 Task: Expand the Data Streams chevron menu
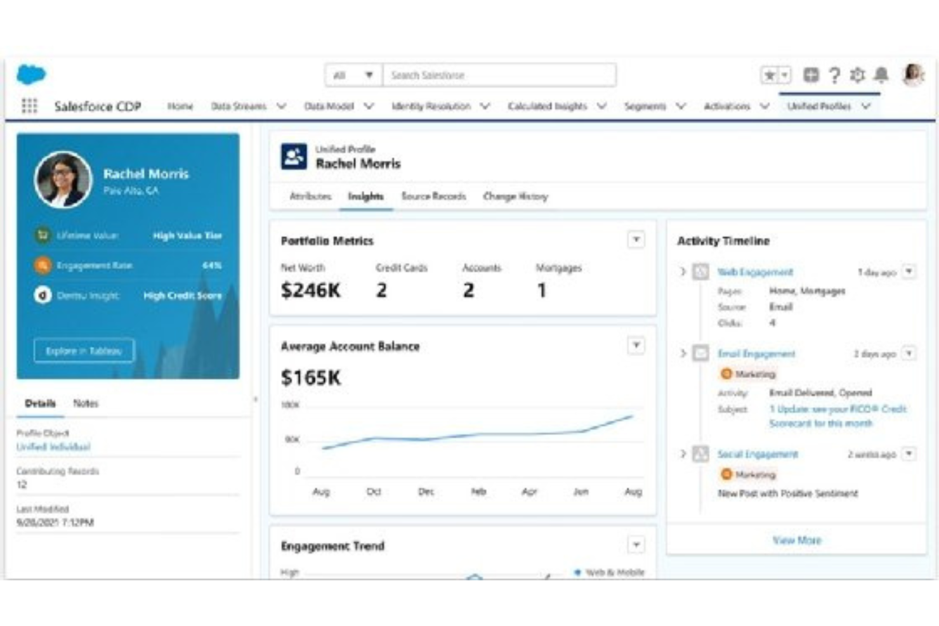[x=281, y=107]
